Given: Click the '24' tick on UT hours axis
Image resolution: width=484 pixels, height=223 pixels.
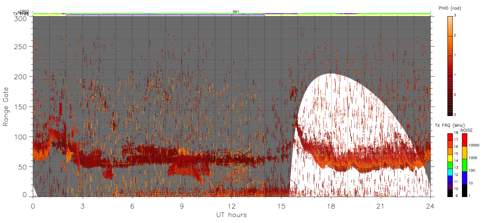Looking at the screenshot, I should (430, 206).
